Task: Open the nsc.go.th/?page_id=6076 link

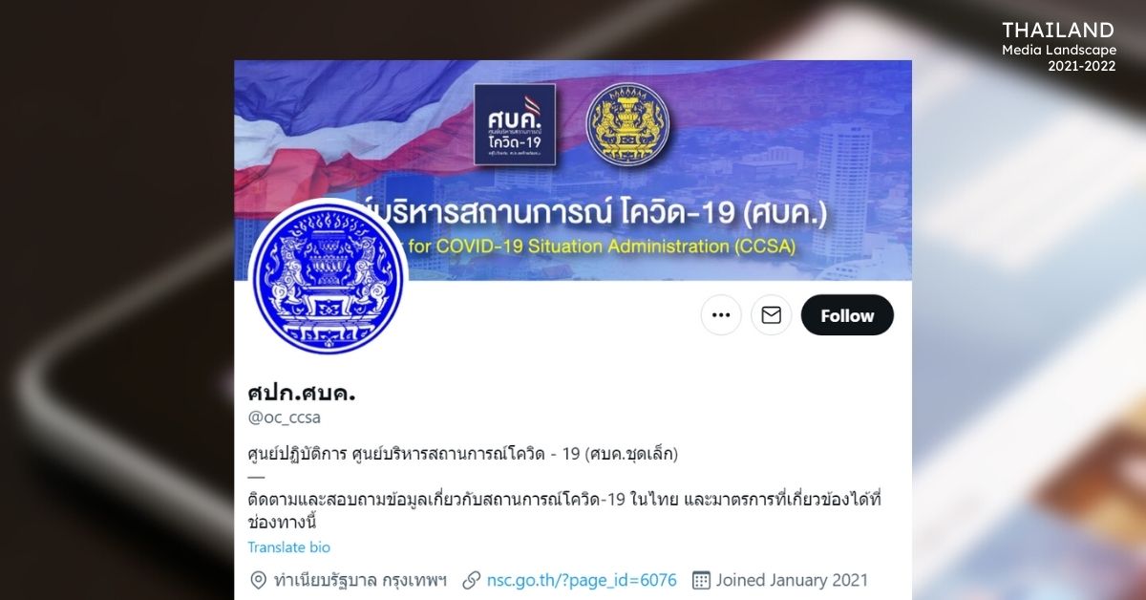Action: tap(582, 580)
